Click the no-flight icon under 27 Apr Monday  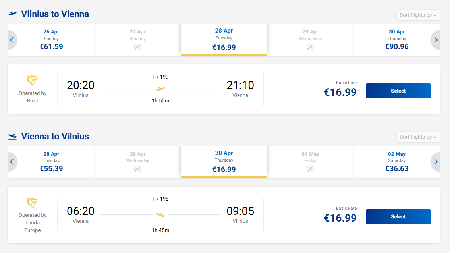point(137,47)
